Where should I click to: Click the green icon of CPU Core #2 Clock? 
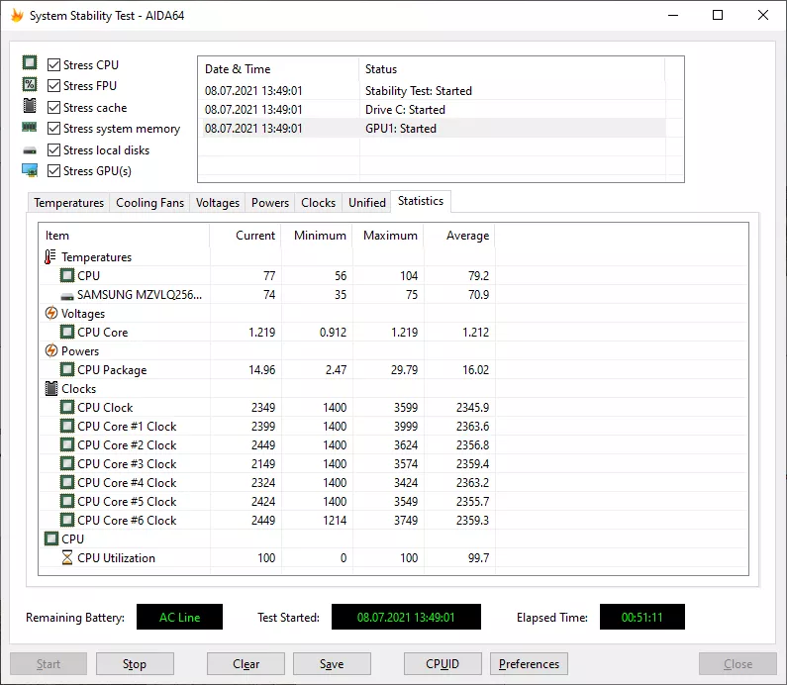click(66, 444)
